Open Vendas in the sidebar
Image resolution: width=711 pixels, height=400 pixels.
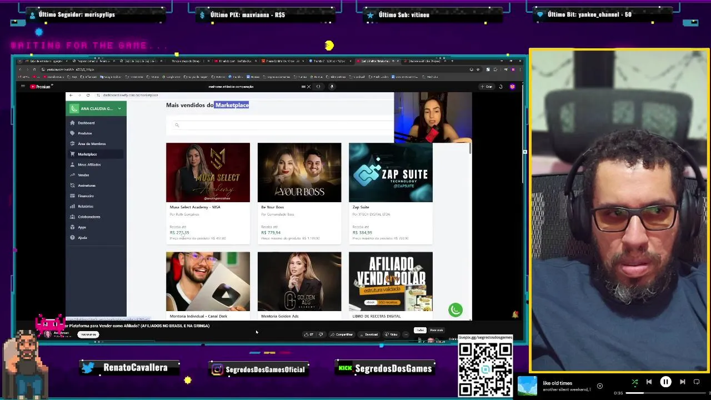(x=83, y=175)
